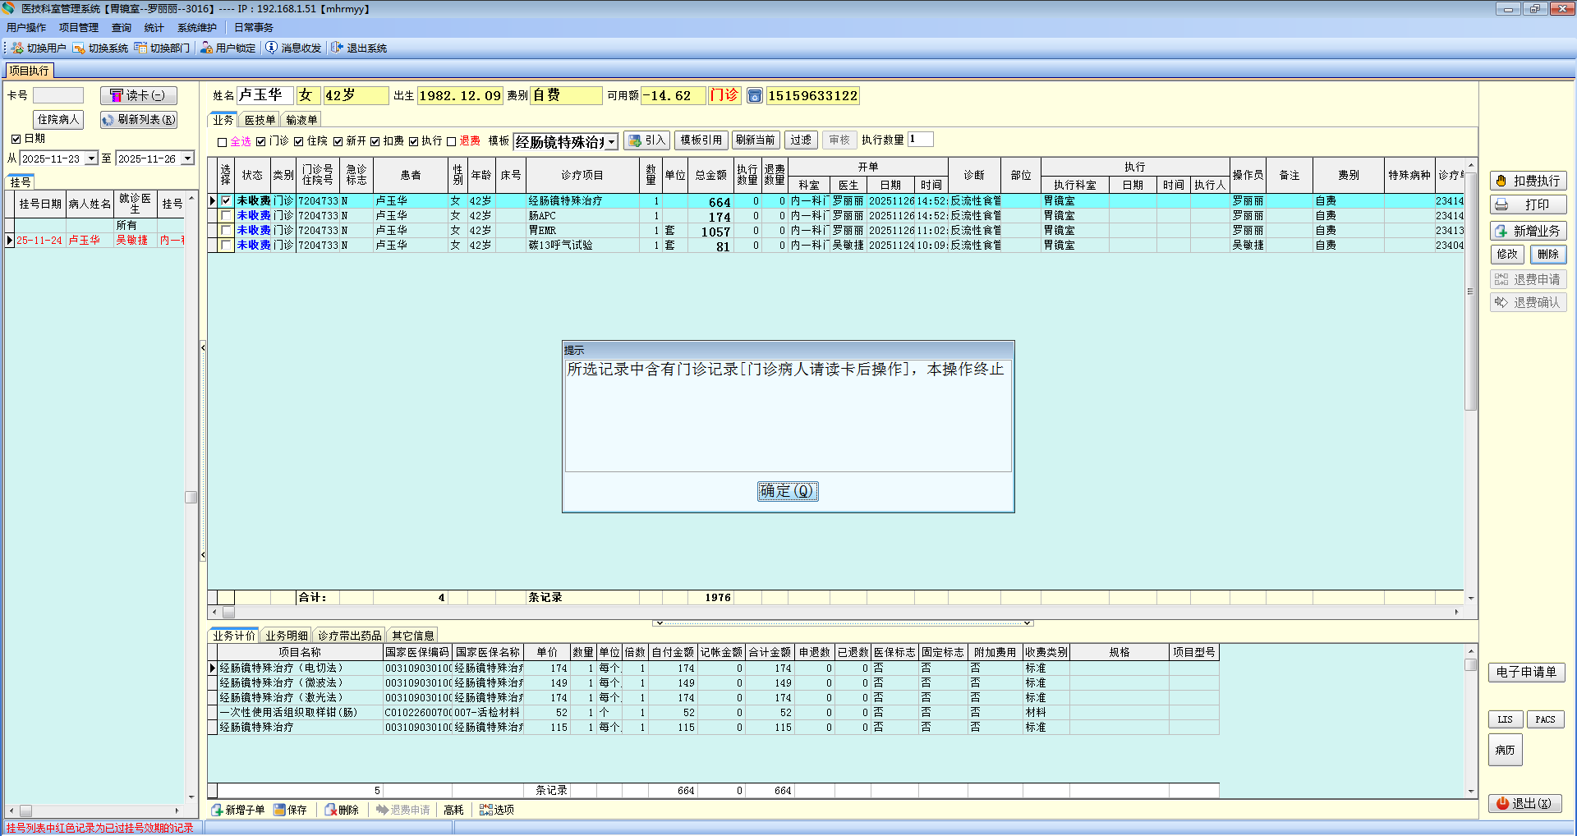Click the application logo in title bar
This screenshot has height=836, width=1577.
click(9, 8)
